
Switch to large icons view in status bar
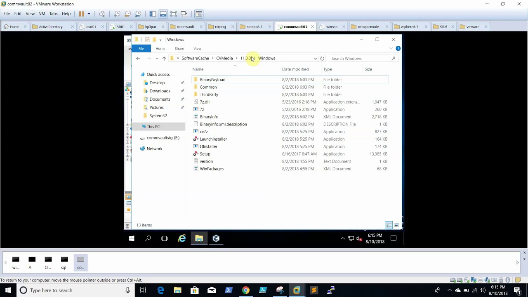396,225
